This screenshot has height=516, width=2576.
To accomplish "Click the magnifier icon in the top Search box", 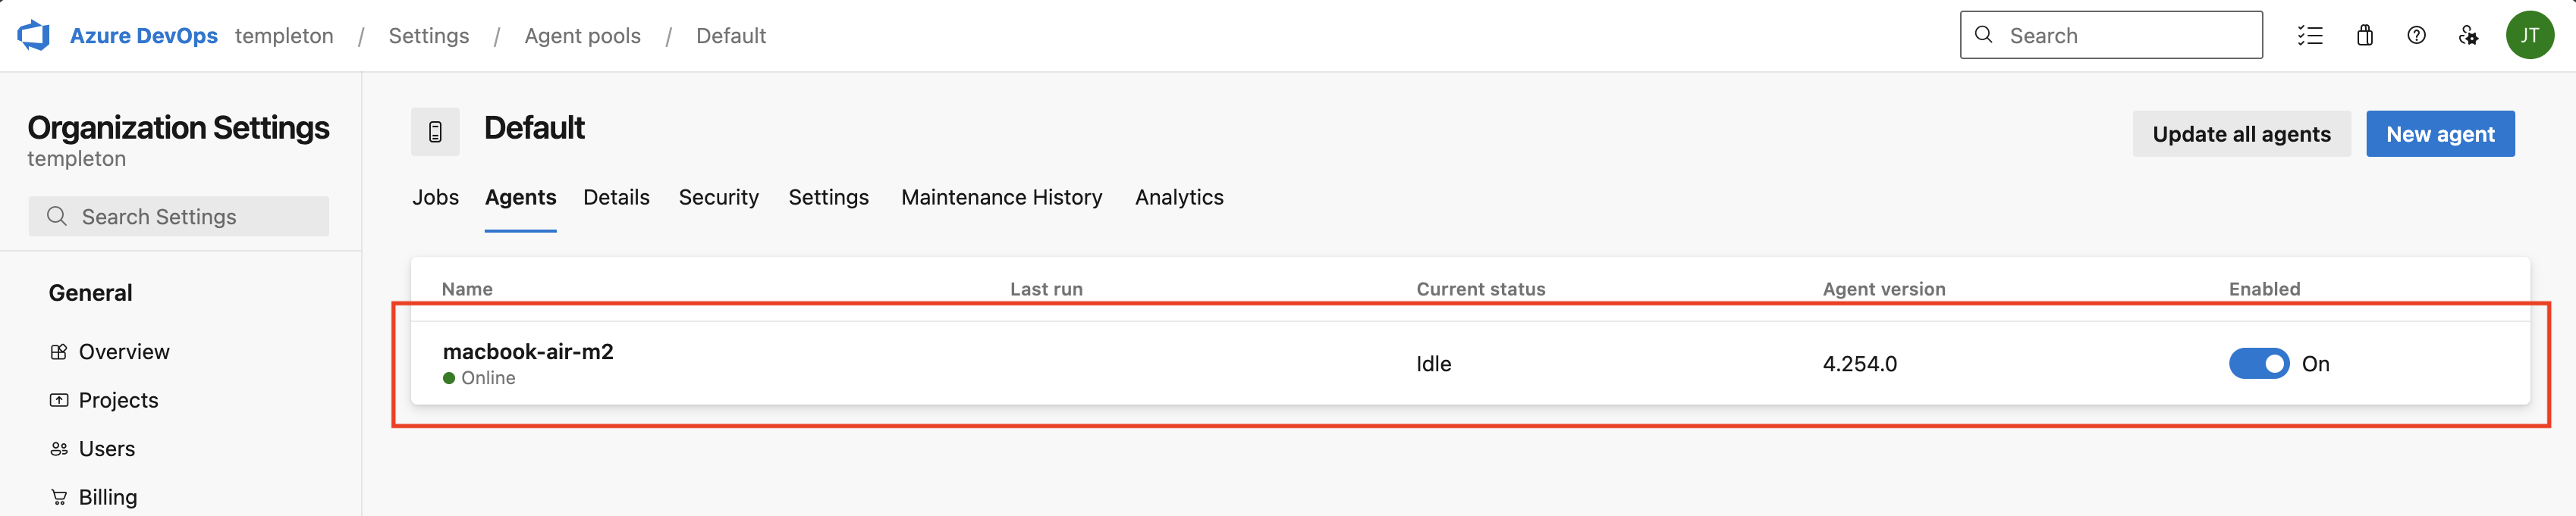I will (1984, 35).
